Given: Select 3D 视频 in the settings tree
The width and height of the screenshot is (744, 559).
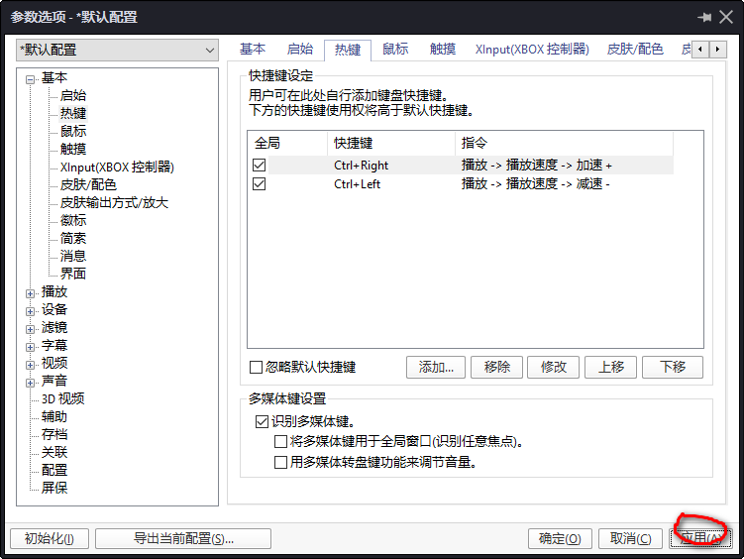Looking at the screenshot, I should [x=63, y=398].
